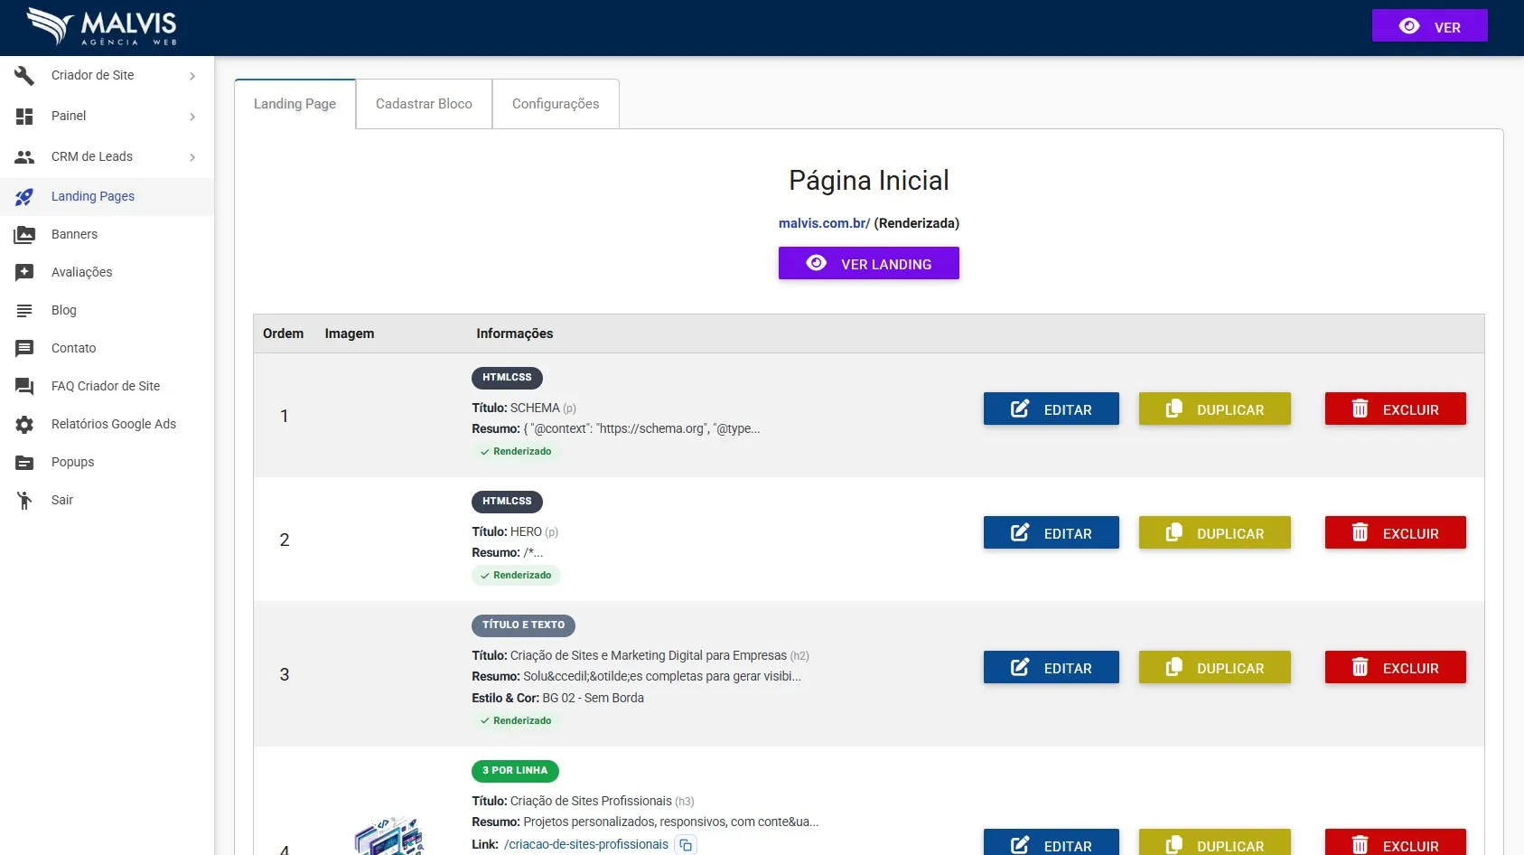The height and width of the screenshot is (855, 1524).
Task: Go to Avaliações in the sidebar
Action: point(107,273)
